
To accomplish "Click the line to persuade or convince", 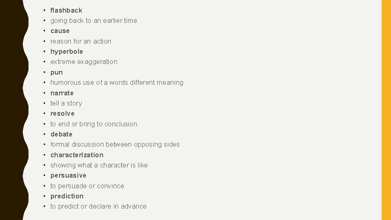I will point(87,186).
